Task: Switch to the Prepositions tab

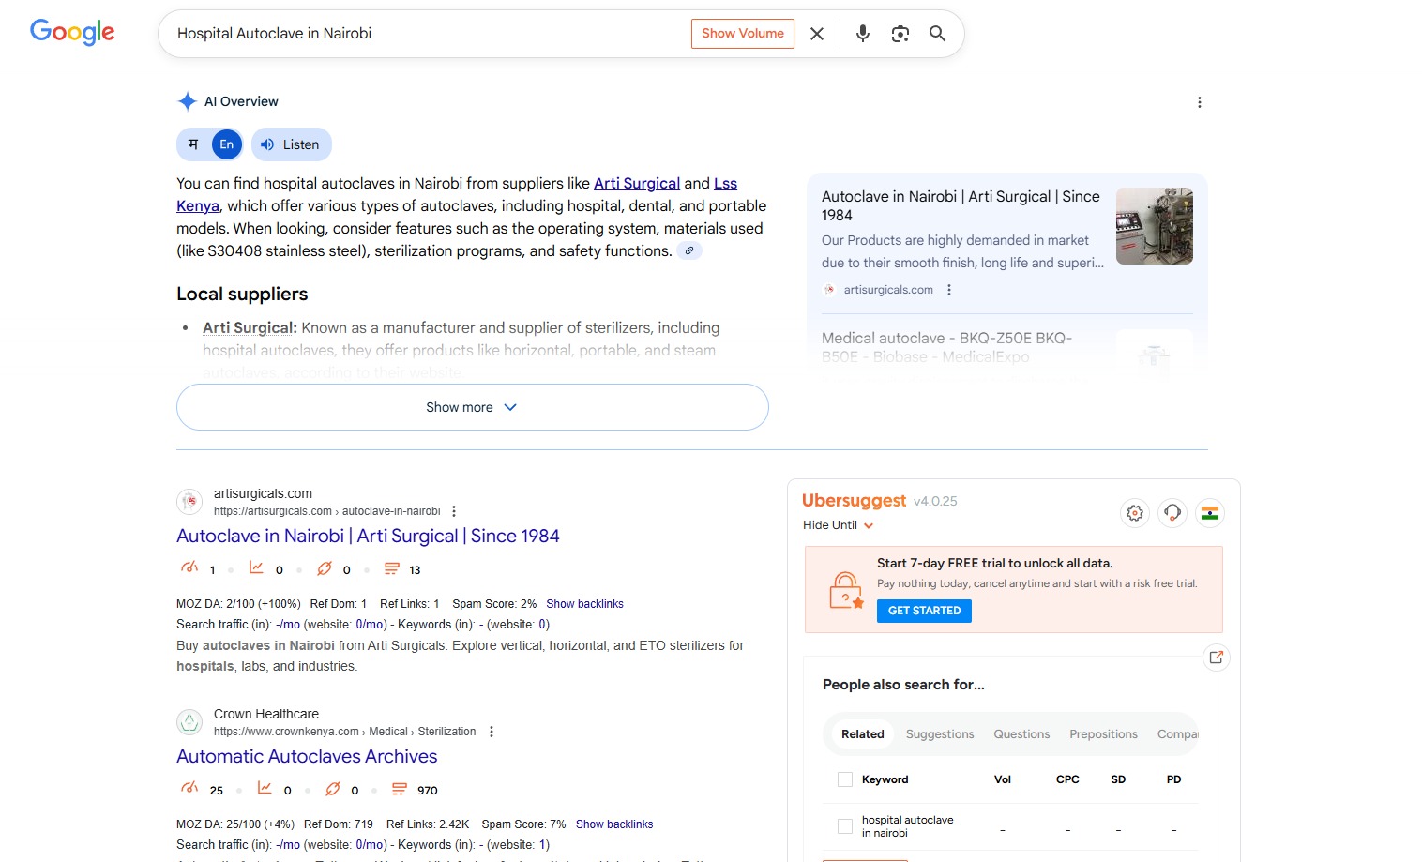Action: pyautogui.click(x=1103, y=734)
